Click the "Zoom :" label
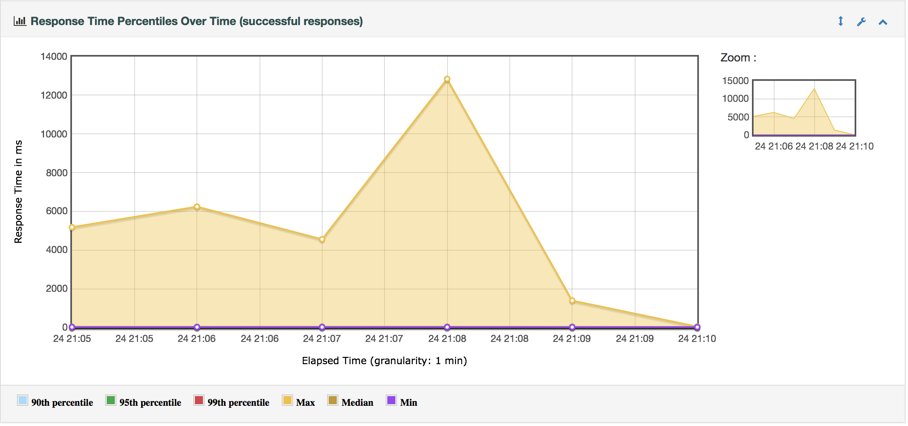This screenshot has height=426, width=908. click(x=738, y=58)
